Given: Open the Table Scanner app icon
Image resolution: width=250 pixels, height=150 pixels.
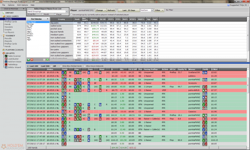Looking at the screenshot, I should 6,56.
